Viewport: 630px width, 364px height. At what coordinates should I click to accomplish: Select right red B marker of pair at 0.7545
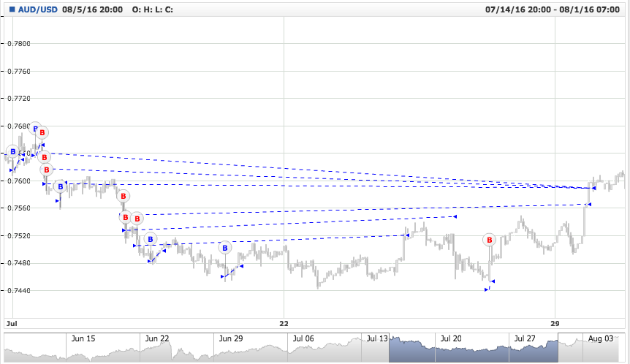(x=137, y=219)
